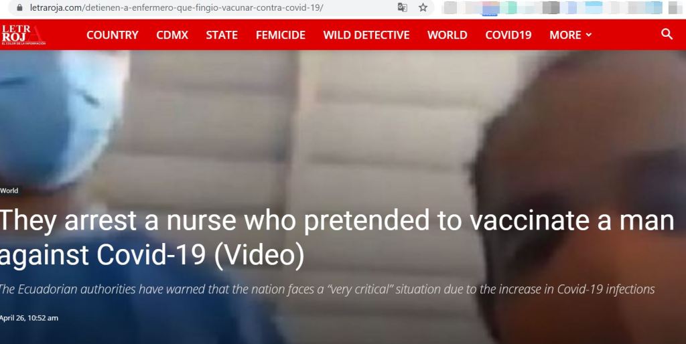This screenshot has height=344, width=686.
Task: Click the padlock site info icon
Action: 19,7
